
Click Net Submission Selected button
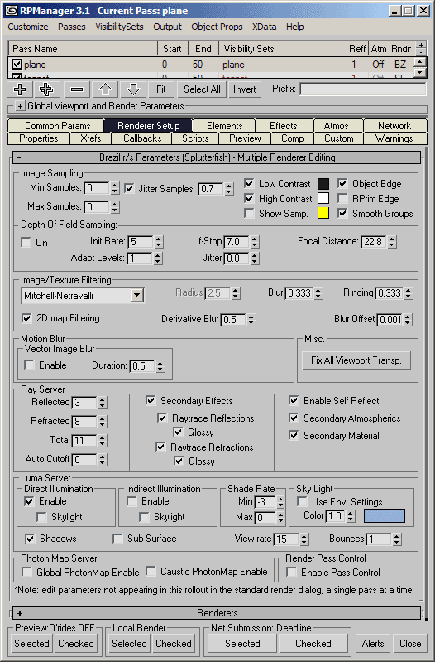tap(242, 644)
